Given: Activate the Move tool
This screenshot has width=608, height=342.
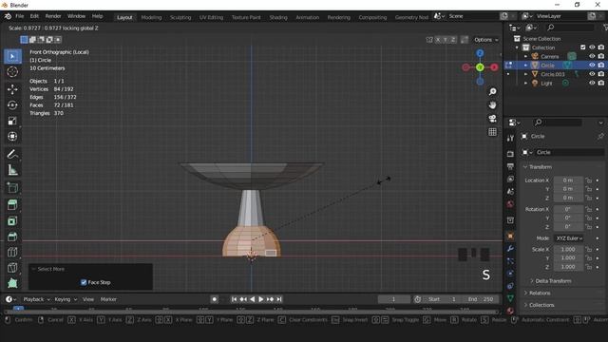Looking at the screenshot, I should [12, 89].
